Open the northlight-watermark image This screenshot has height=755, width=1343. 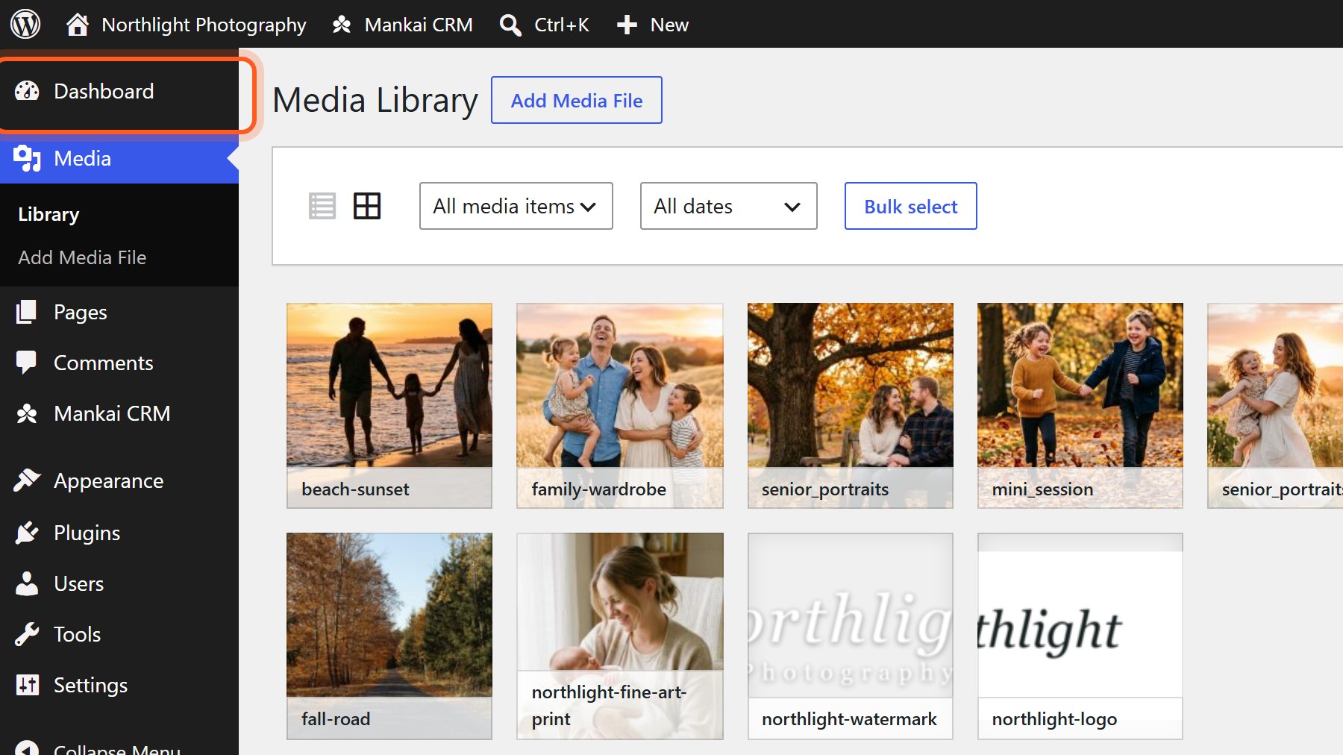[x=851, y=636]
